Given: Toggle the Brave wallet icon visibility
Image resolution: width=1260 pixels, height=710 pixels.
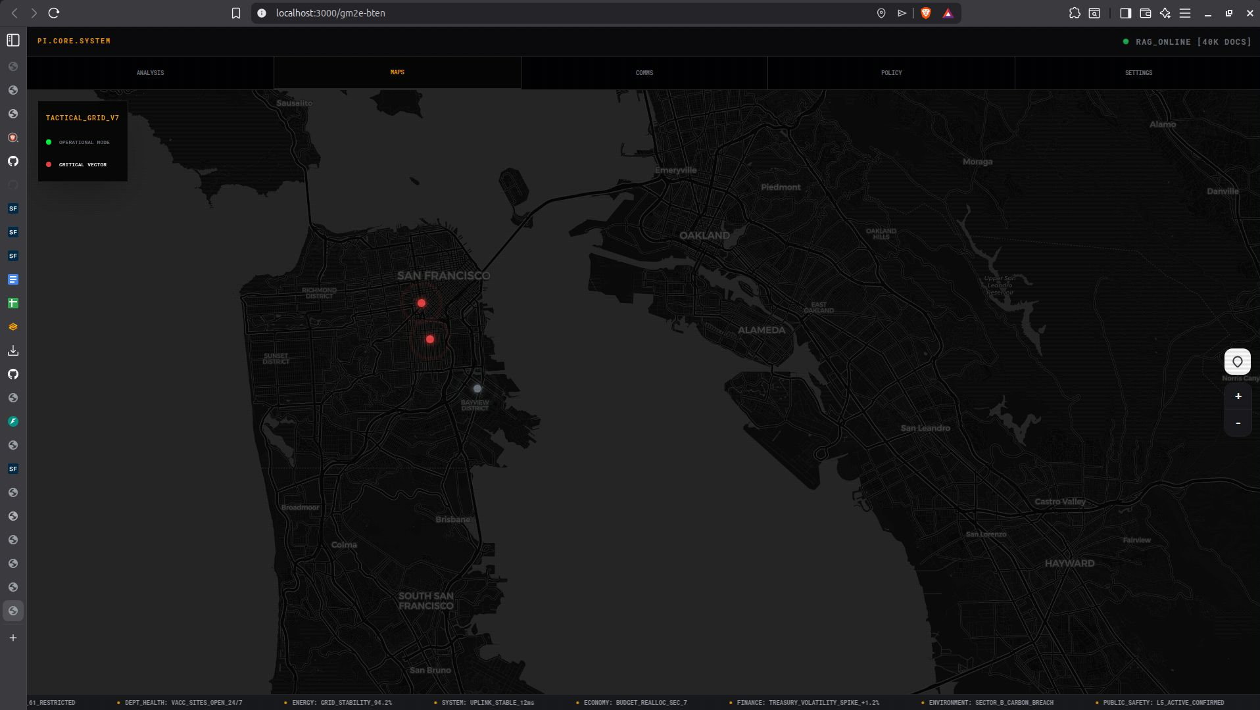Looking at the screenshot, I should [1146, 12].
